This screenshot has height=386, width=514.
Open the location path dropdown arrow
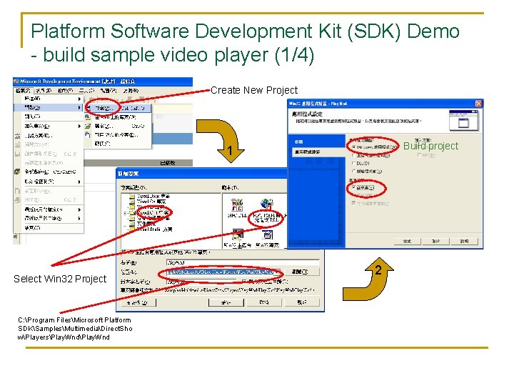pyautogui.click(x=278, y=272)
